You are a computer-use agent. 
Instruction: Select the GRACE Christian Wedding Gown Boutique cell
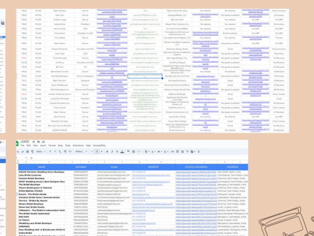41,172
